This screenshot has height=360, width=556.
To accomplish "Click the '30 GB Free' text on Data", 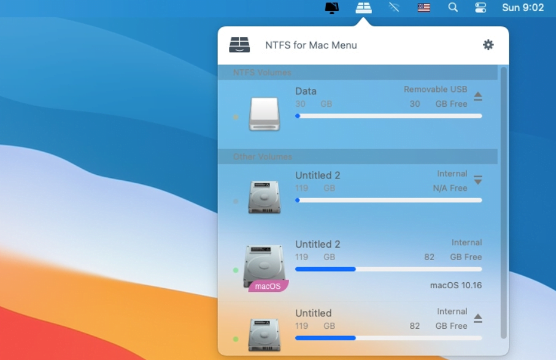I will (x=438, y=104).
